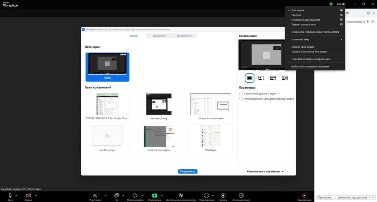Screen dimensions: 377x202
Task: Open dropdown arrow next to Совместный доступ к звуку
Action: pos(279,94)
